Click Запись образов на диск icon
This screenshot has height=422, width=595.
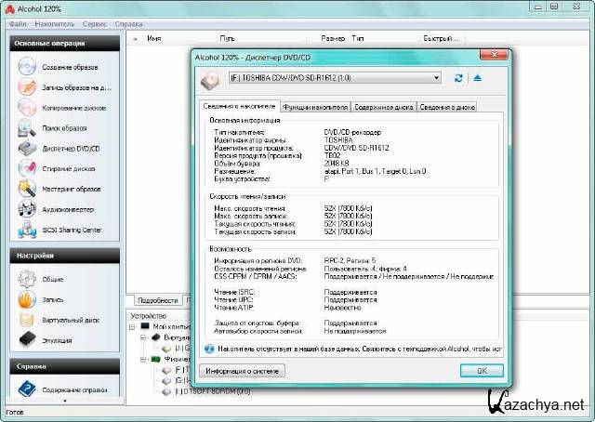pyautogui.click(x=27, y=87)
